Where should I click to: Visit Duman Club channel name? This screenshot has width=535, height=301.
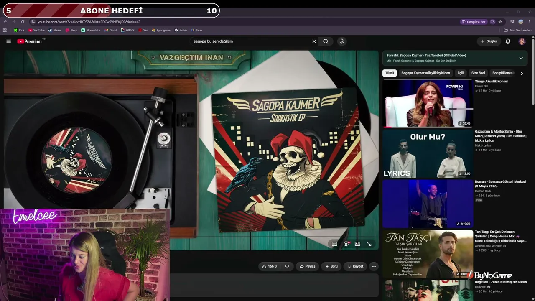tap(483, 191)
